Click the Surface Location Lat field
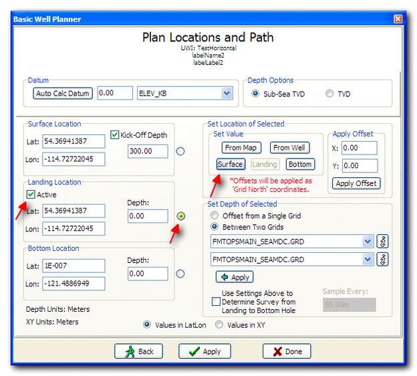This screenshot has height=376, width=417. pos(74,141)
